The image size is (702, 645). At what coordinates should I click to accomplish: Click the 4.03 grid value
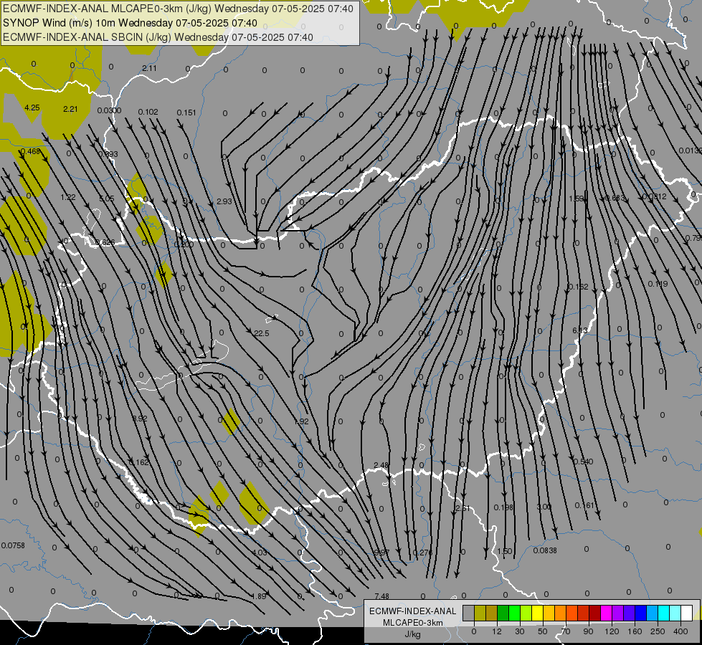tap(260, 553)
